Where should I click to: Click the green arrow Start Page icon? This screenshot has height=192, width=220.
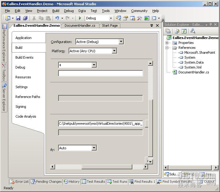coord(147,18)
